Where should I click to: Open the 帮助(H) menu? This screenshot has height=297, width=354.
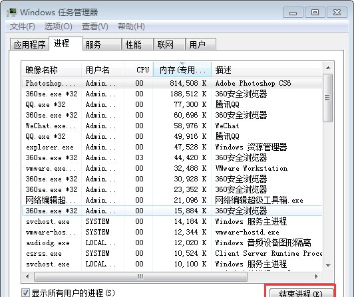tap(131, 27)
